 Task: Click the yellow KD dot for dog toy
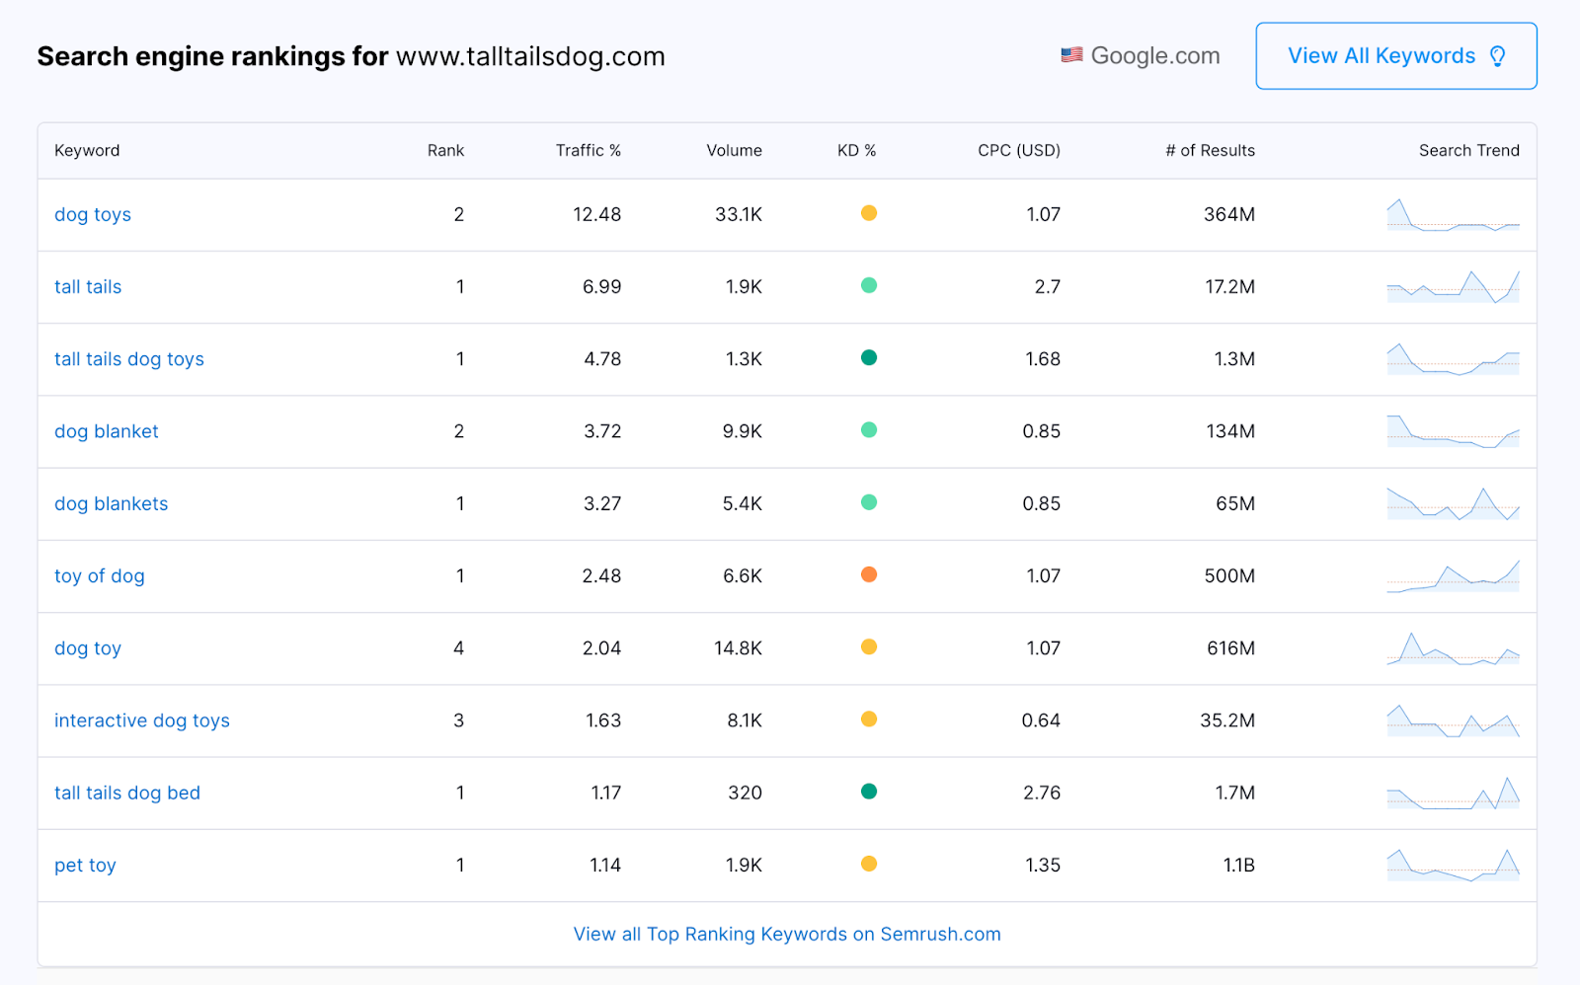tap(869, 646)
